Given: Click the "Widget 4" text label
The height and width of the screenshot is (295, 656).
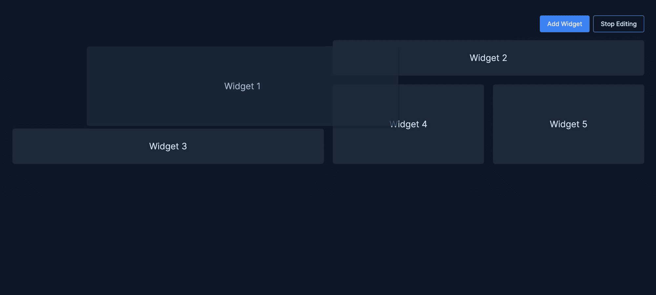Looking at the screenshot, I should (x=408, y=124).
